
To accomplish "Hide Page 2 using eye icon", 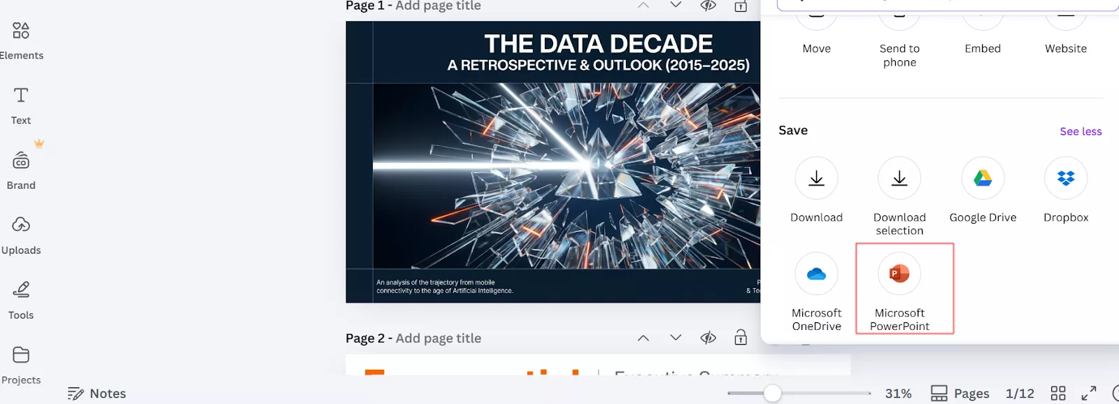I will tap(708, 338).
